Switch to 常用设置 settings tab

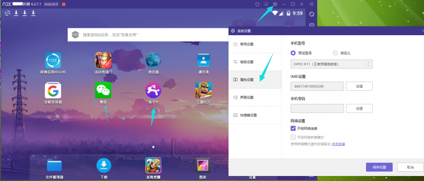255,44
